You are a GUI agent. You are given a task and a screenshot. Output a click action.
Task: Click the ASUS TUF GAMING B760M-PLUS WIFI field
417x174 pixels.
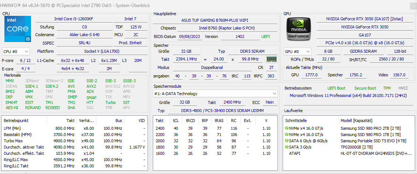tap(215, 20)
